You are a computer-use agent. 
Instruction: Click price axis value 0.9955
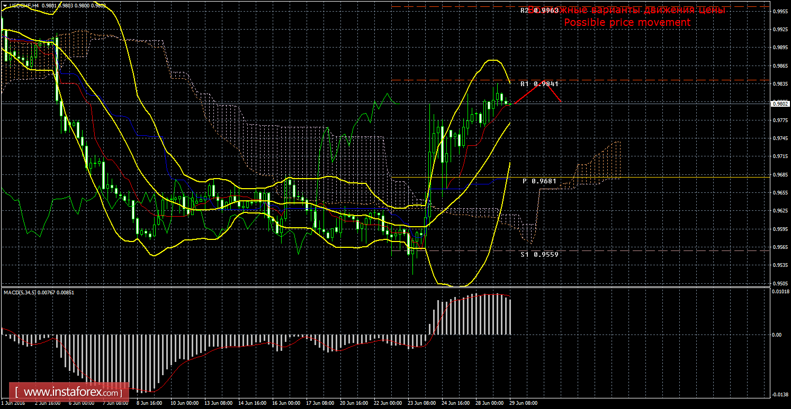pos(779,12)
